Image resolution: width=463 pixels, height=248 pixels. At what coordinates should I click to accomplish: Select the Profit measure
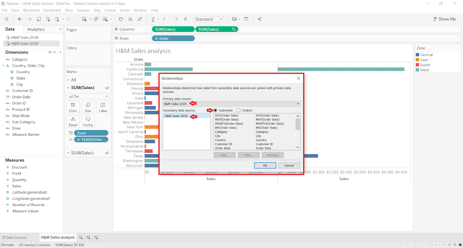click(16, 173)
